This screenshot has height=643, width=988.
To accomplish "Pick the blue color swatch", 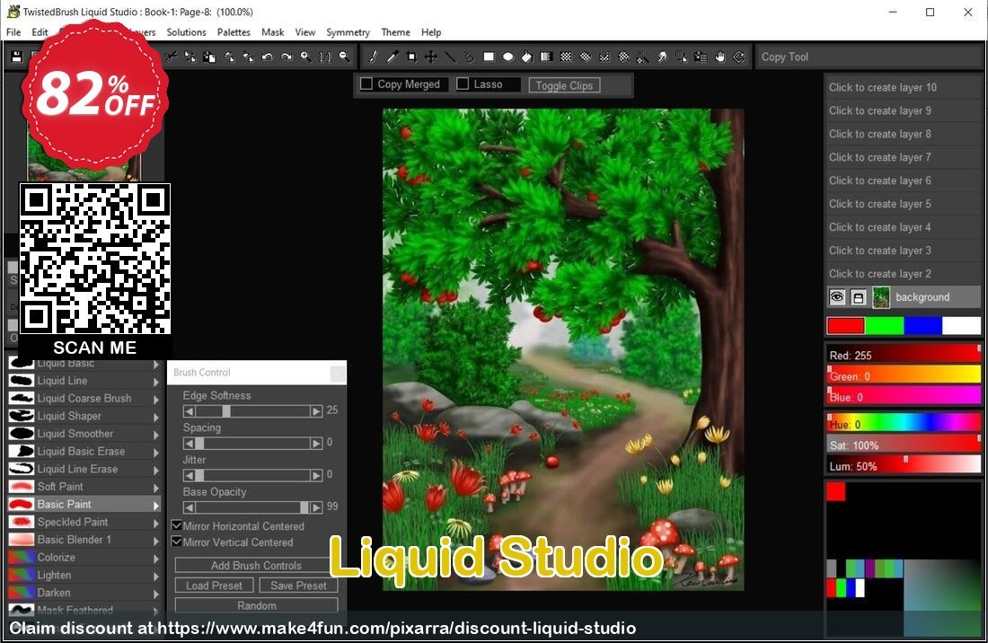I will coord(922,325).
